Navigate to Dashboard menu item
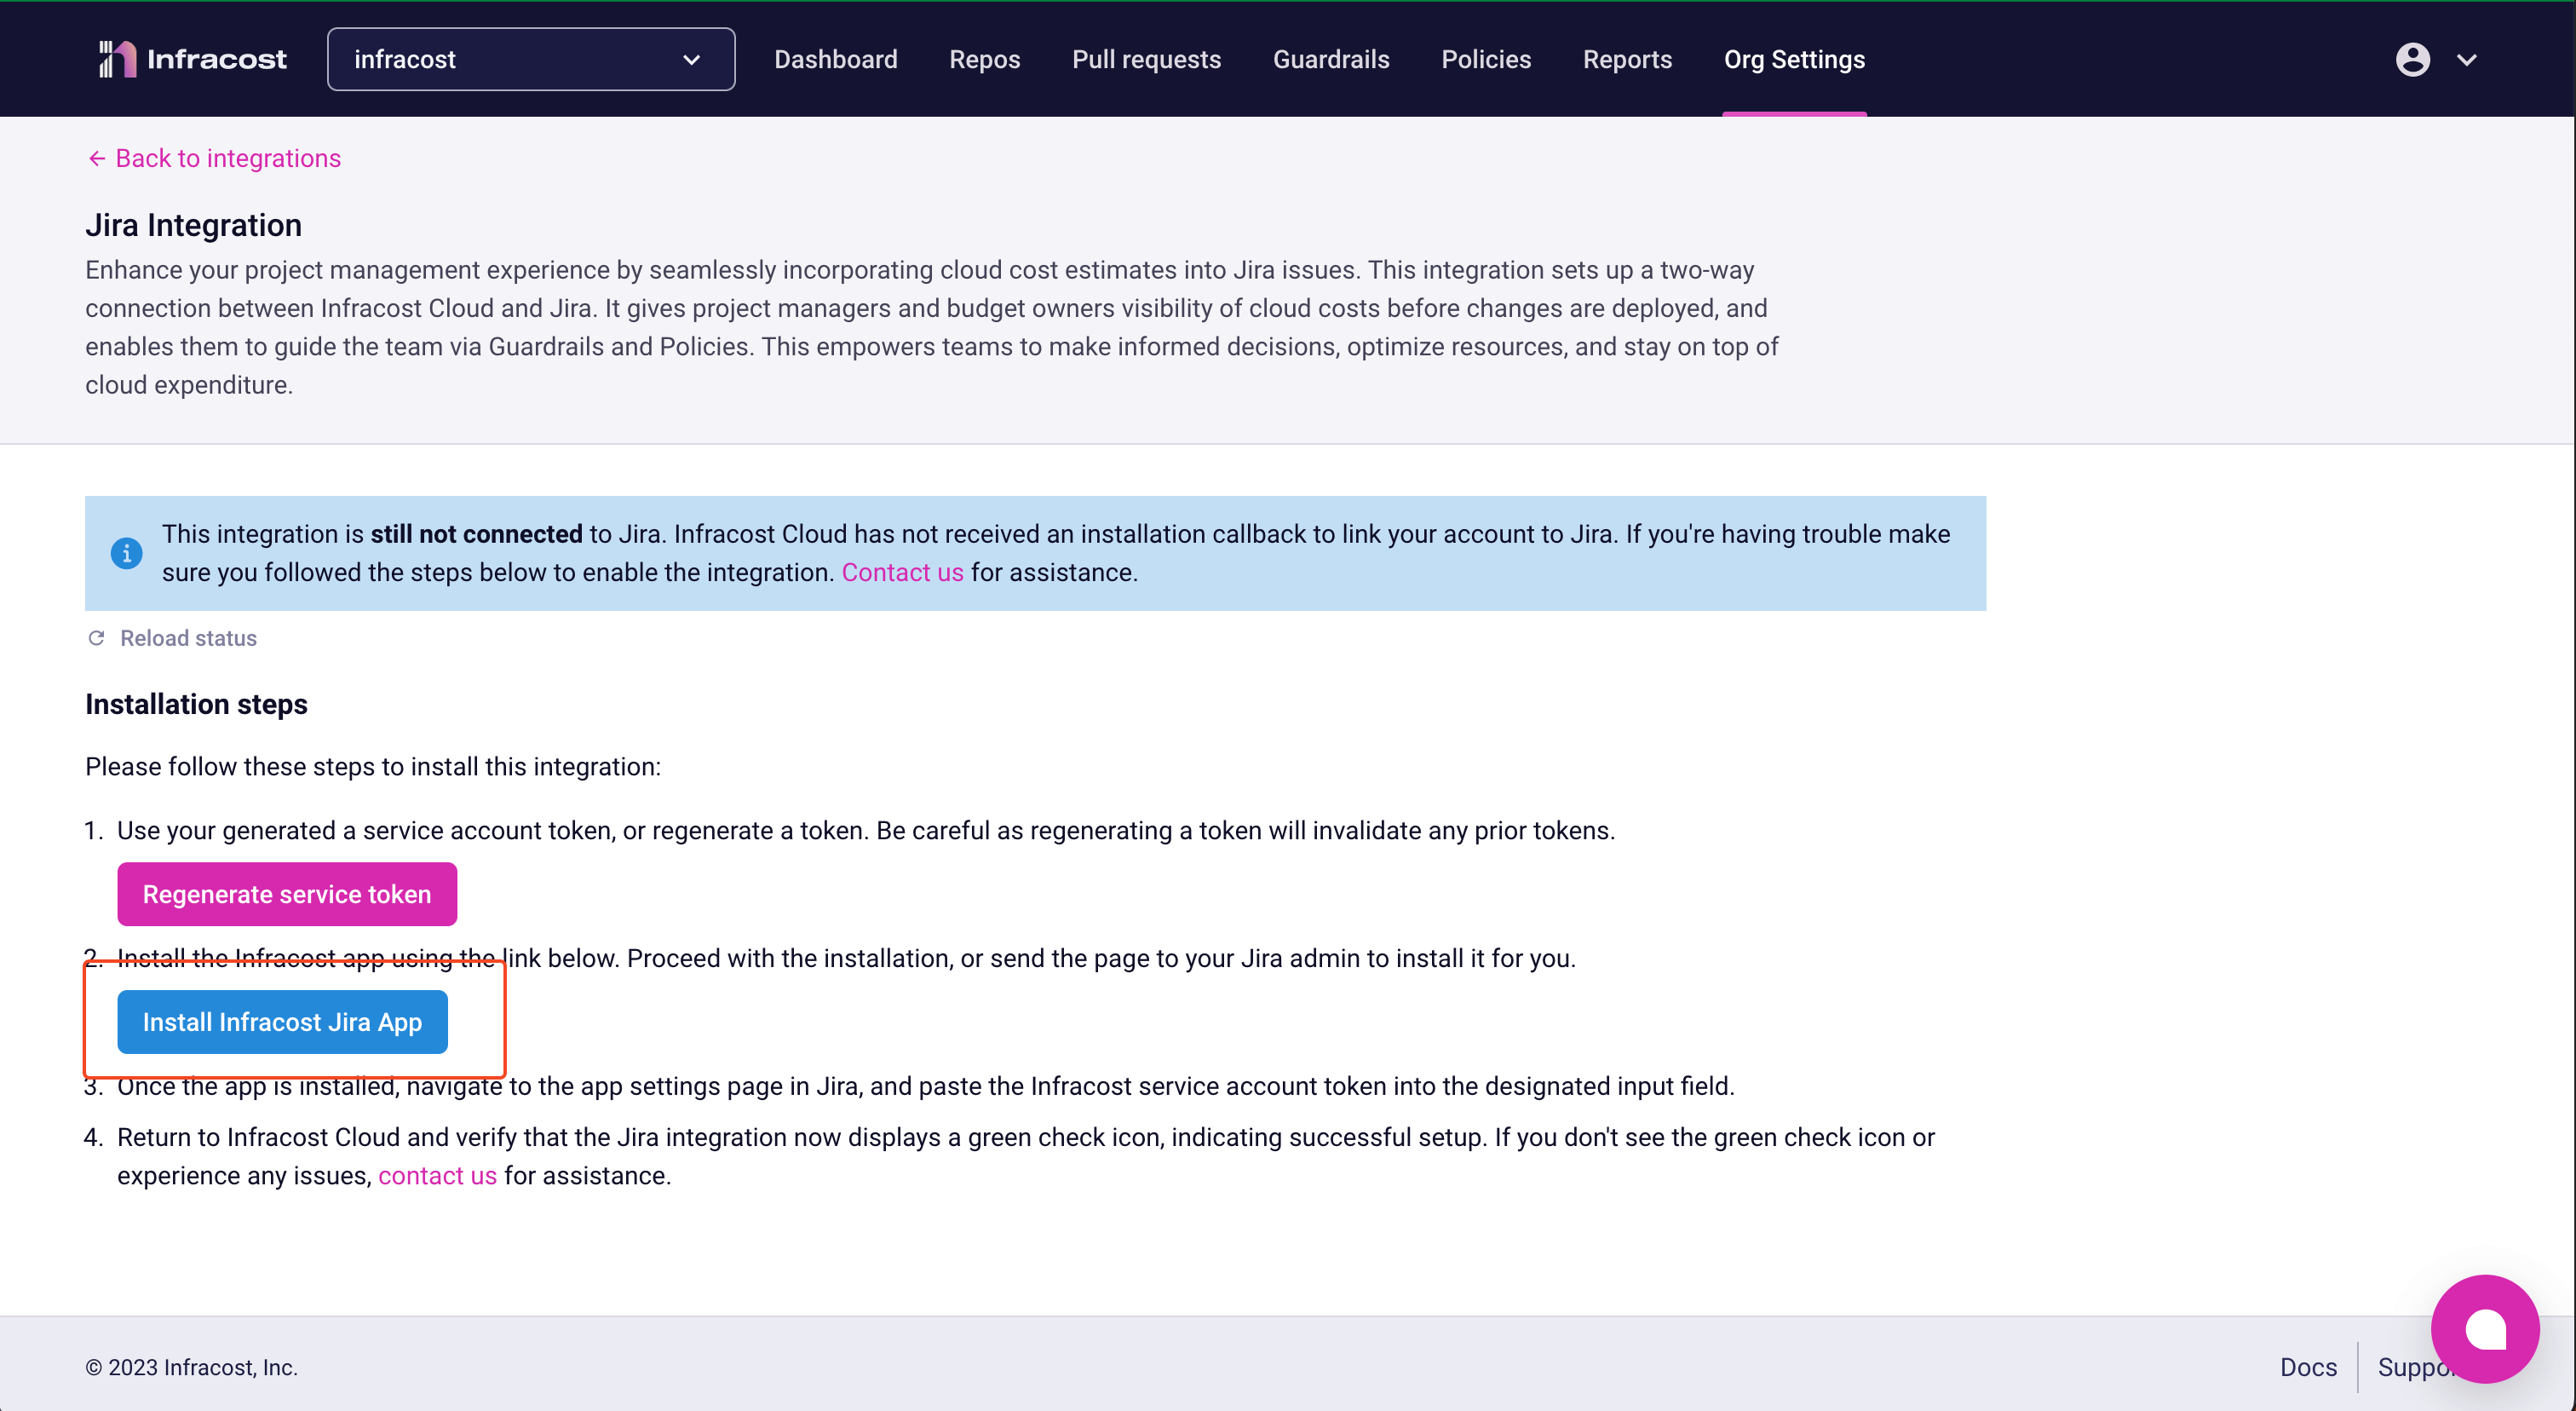 [836, 59]
